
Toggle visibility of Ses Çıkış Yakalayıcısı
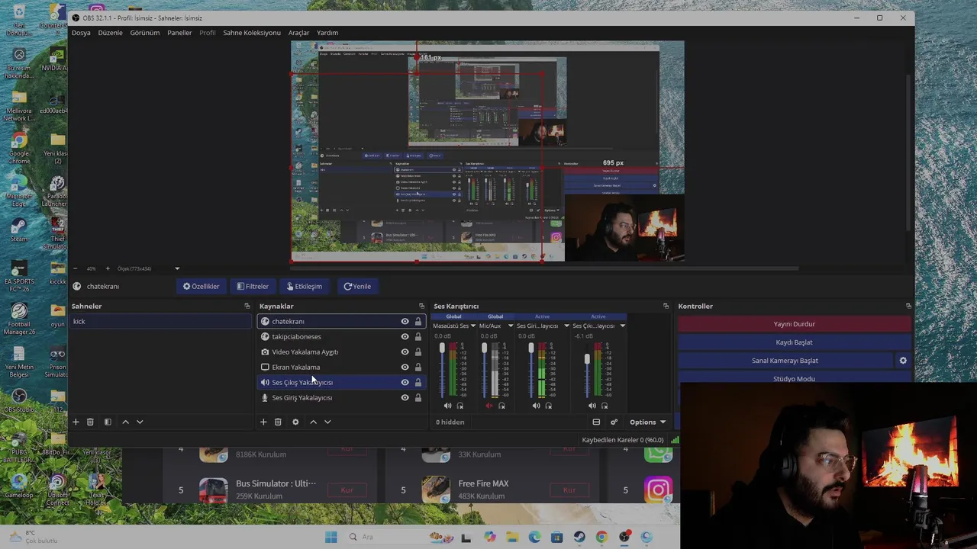(x=405, y=382)
